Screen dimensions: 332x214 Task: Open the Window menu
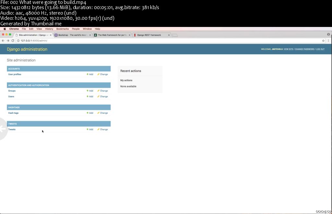coord(87,29)
